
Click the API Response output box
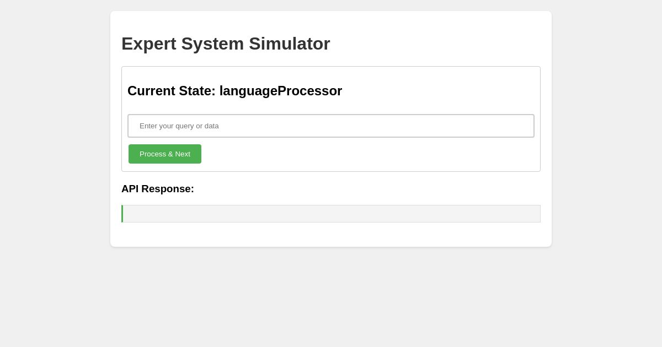point(331,214)
